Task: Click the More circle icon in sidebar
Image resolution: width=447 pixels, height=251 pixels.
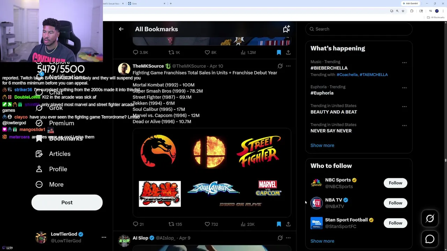Action: click(x=39, y=184)
